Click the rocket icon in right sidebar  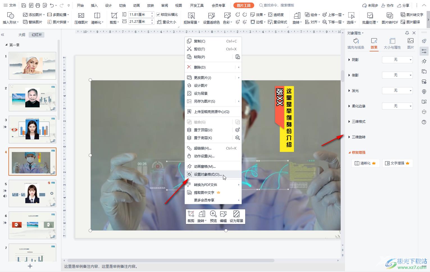click(x=424, y=41)
